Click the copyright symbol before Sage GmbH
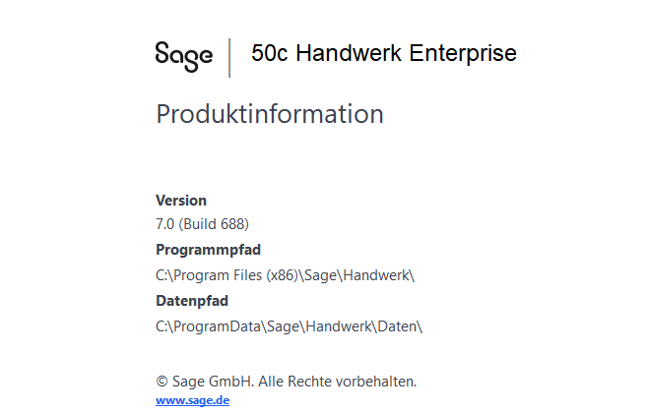This screenshot has height=413, width=647. pos(162,382)
